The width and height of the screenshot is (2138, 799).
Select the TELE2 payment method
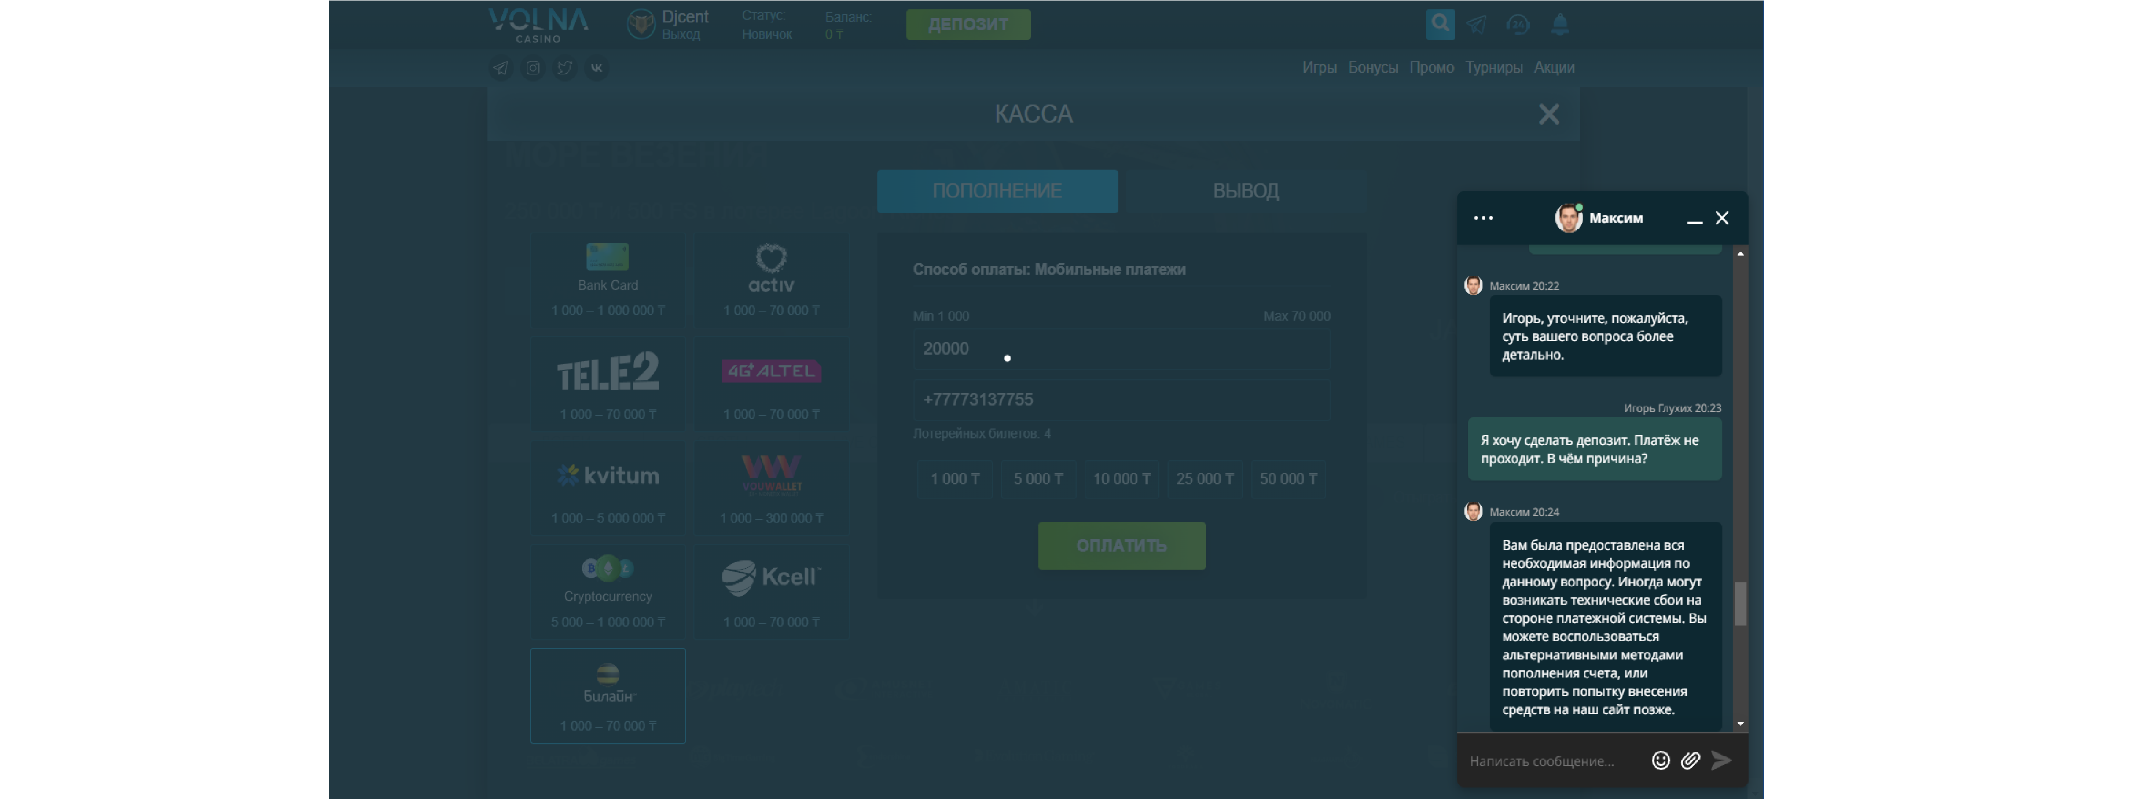point(607,383)
